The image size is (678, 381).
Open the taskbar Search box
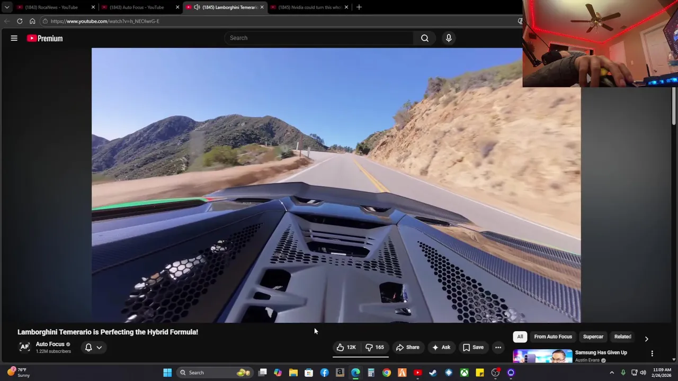[216, 373]
